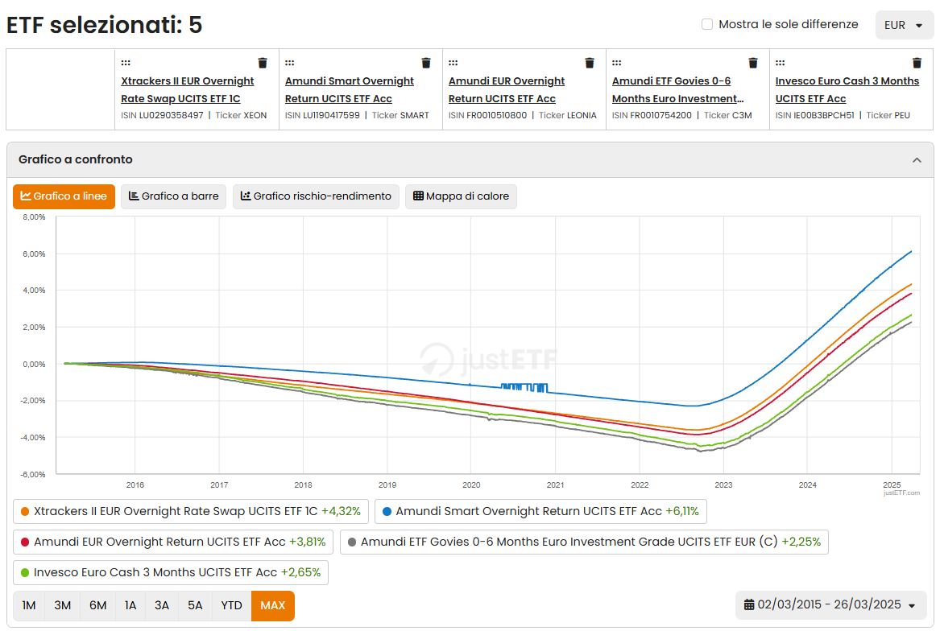The image size is (940, 631).
Task: Remove Amundi Smart Overnight Return ETF with trash icon
Action: (x=426, y=63)
